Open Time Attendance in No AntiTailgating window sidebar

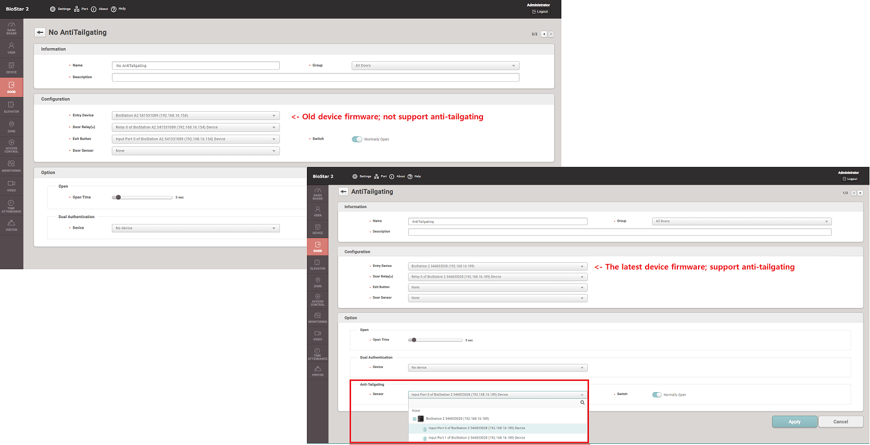(11, 206)
